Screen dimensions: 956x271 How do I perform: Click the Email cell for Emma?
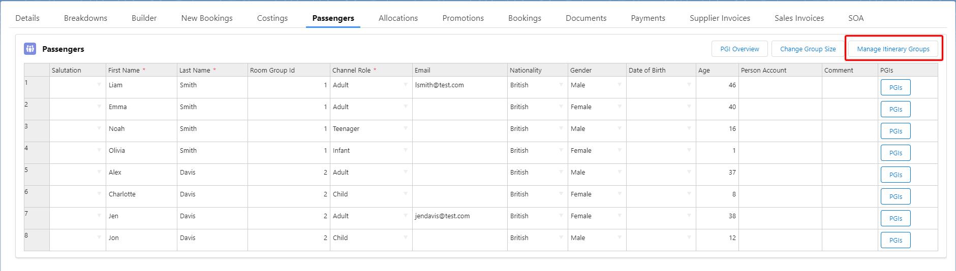click(460, 109)
